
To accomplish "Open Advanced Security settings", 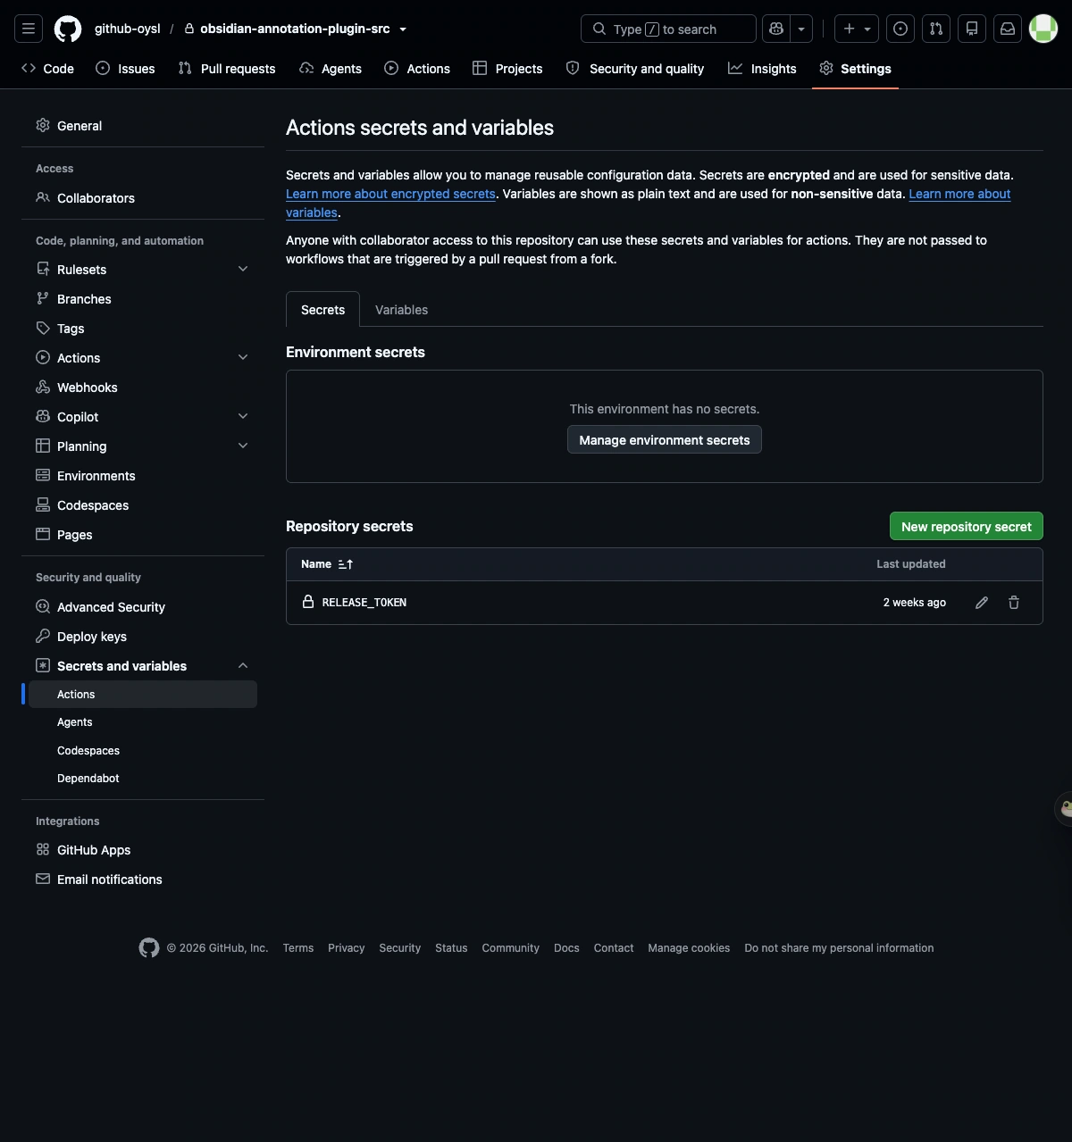I will [143, 607].
